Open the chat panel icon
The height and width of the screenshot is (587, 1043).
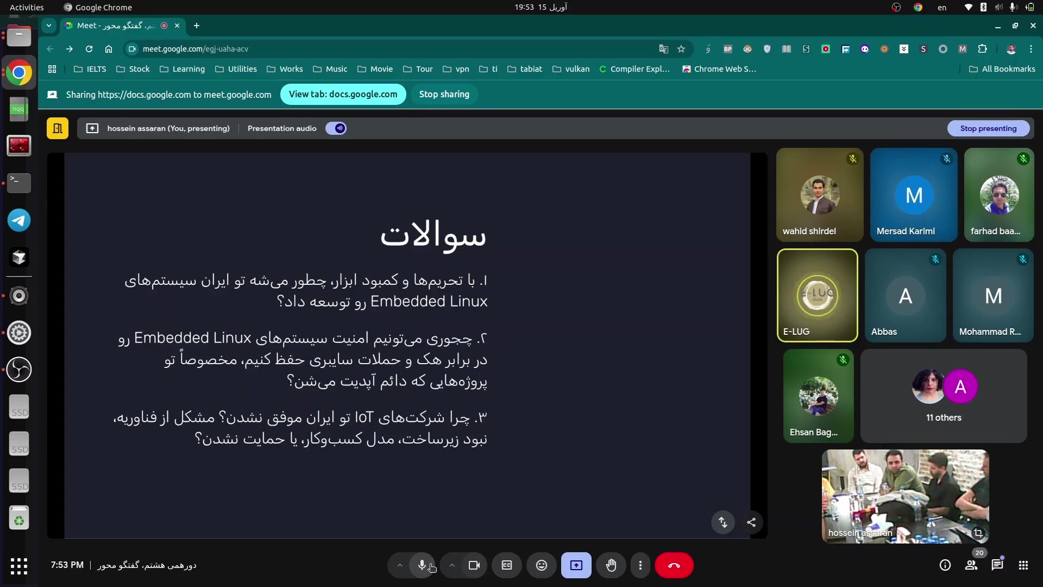click(997, 565)
